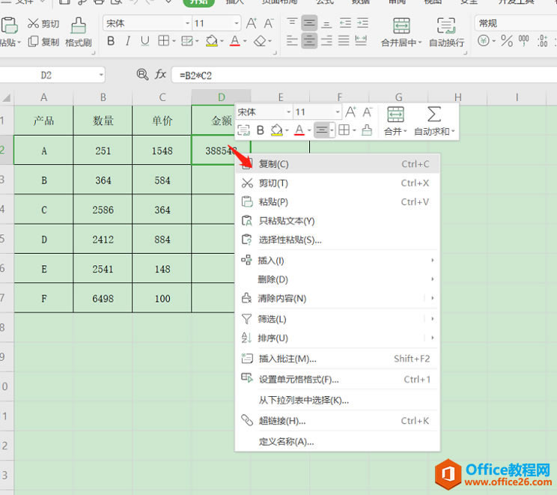The image size is (557, 495).
Task: Choose Pick From Drop-down List (从下拉列表中选择)
Action: click(x=338, y=400)
